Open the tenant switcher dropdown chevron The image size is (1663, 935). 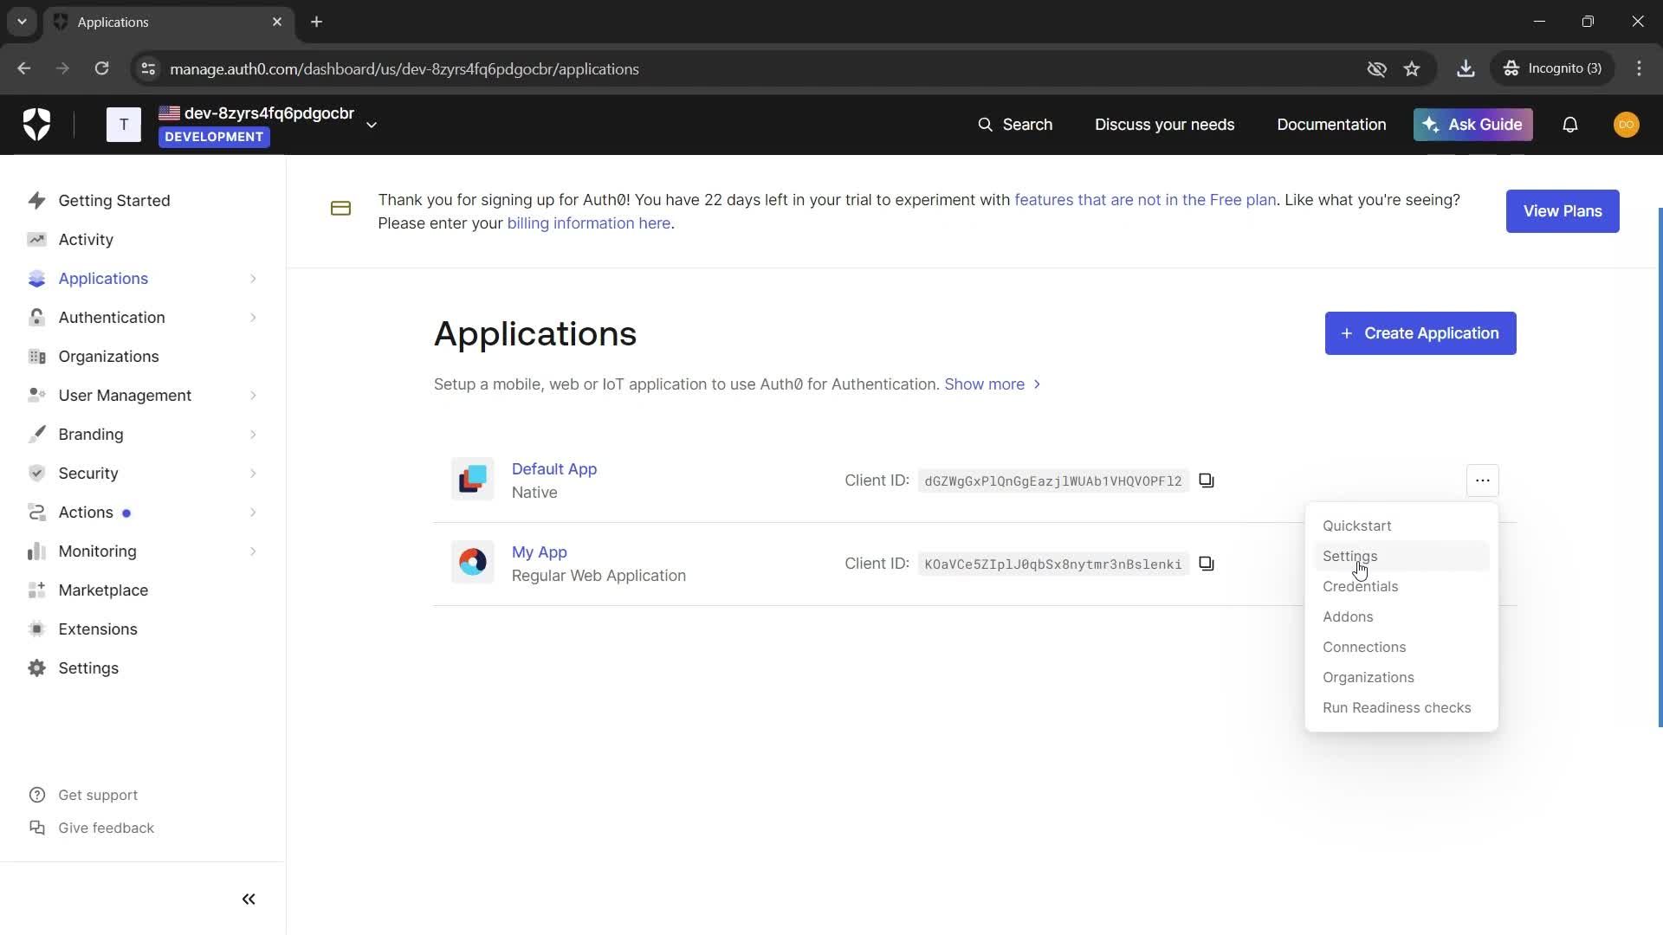click(x=372, y=125)
